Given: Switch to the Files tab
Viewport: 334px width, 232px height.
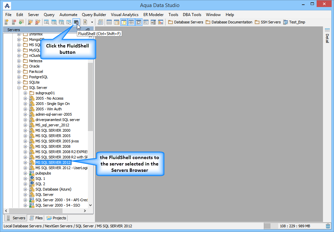Looking at the screenshot, I should 36,218.
